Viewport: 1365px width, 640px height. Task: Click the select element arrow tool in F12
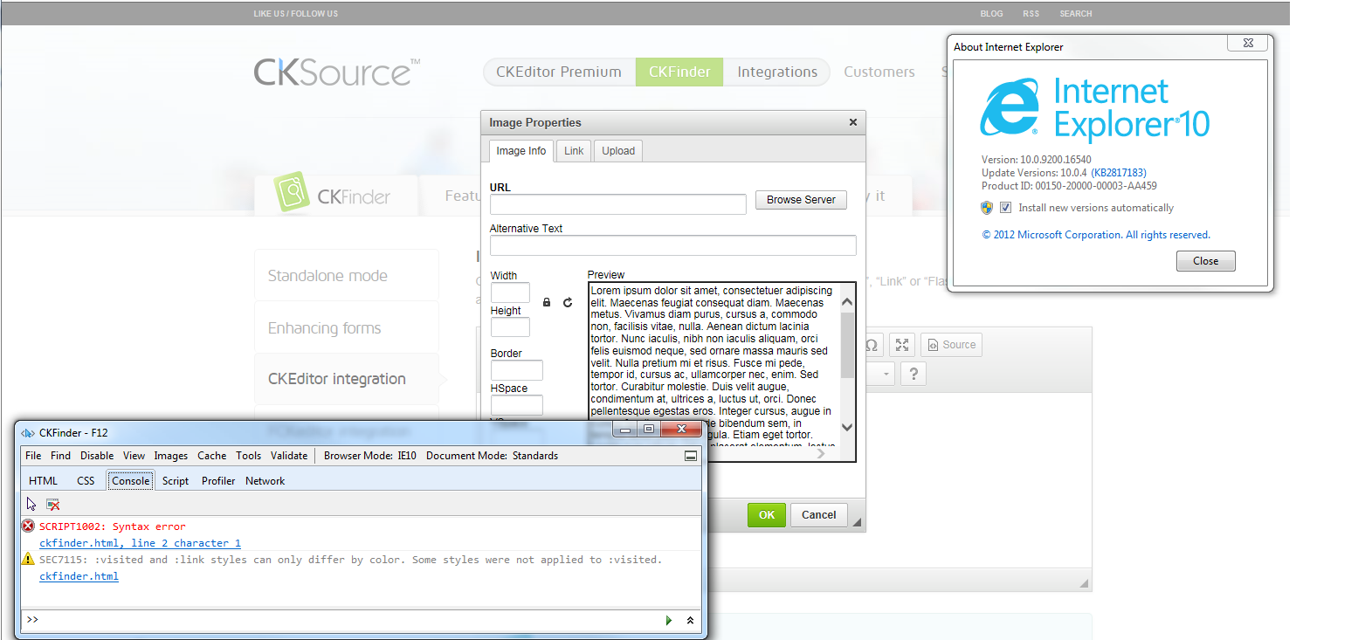click(x=32, y=504)
